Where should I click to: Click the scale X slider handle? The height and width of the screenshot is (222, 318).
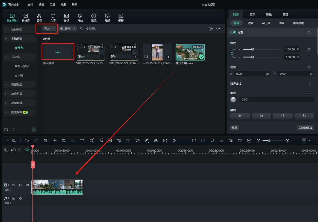click(252, 49)
